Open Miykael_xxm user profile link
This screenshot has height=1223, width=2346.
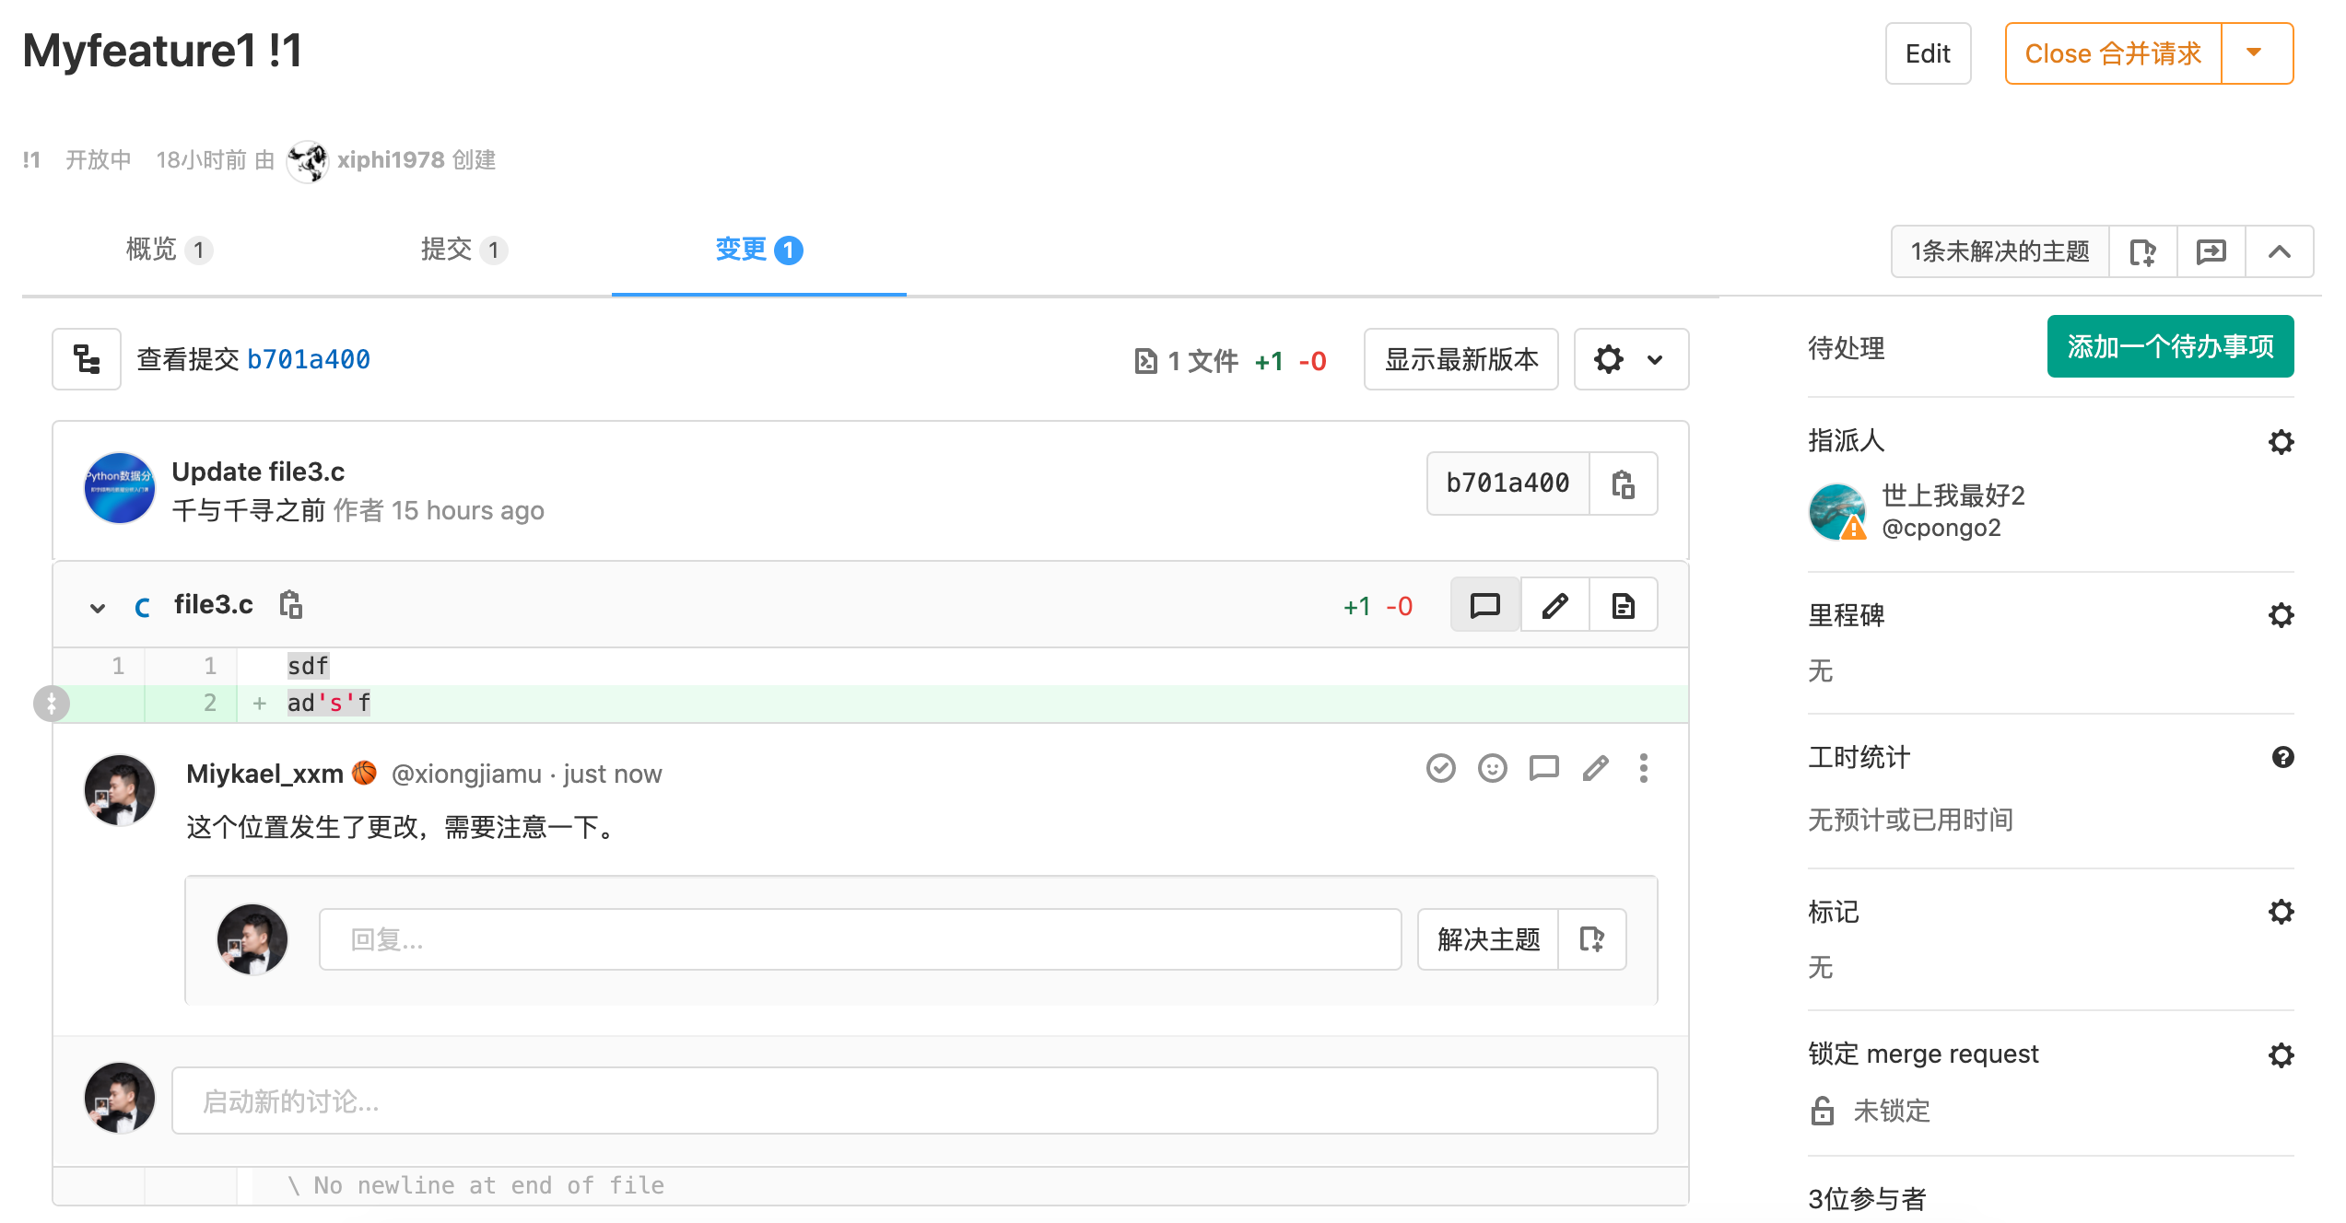coord(264,774)
